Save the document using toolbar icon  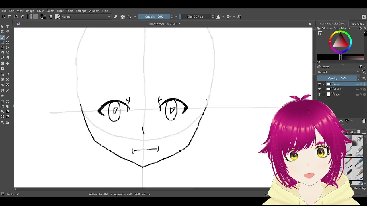pos(16,17)
